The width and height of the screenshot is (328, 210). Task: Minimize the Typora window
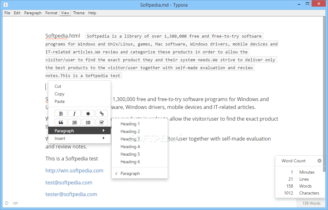299,4
